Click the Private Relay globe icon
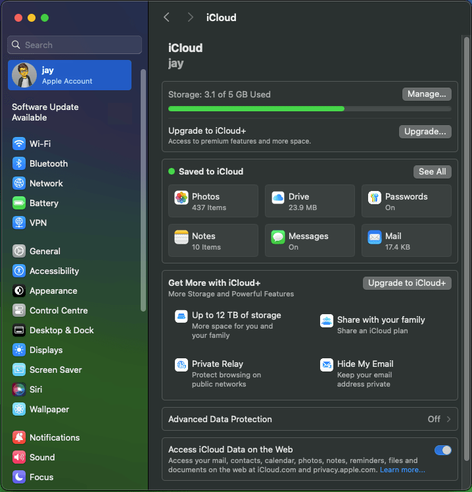 pos(181,365)
